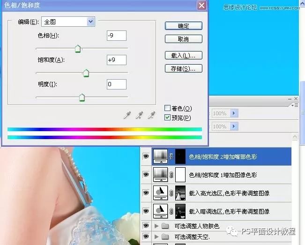Disable the 预览 preview checkbox
This screenshot has height=245, width=305.
167,117
